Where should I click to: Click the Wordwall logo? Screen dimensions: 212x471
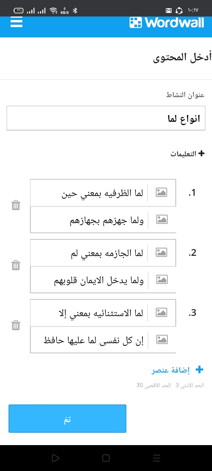(167, 23)
